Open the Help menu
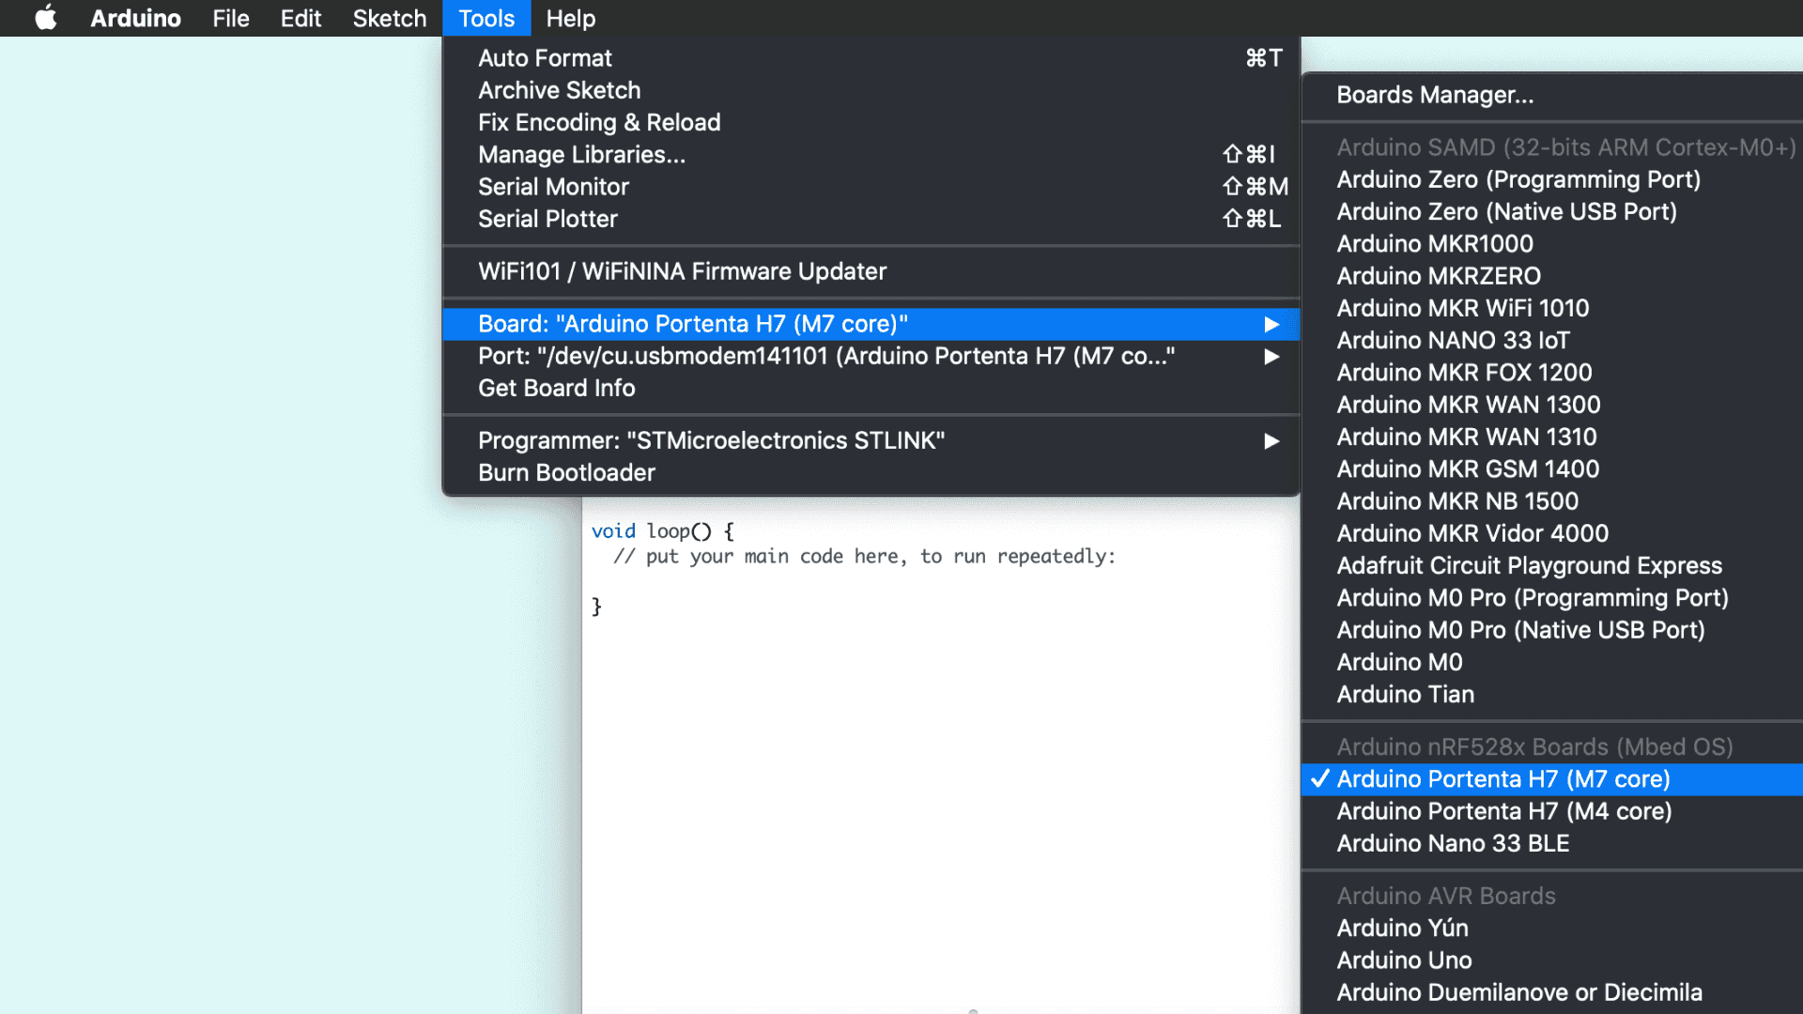The image size is (1803, 1014). pyautogui.click(x=570, y=18)
